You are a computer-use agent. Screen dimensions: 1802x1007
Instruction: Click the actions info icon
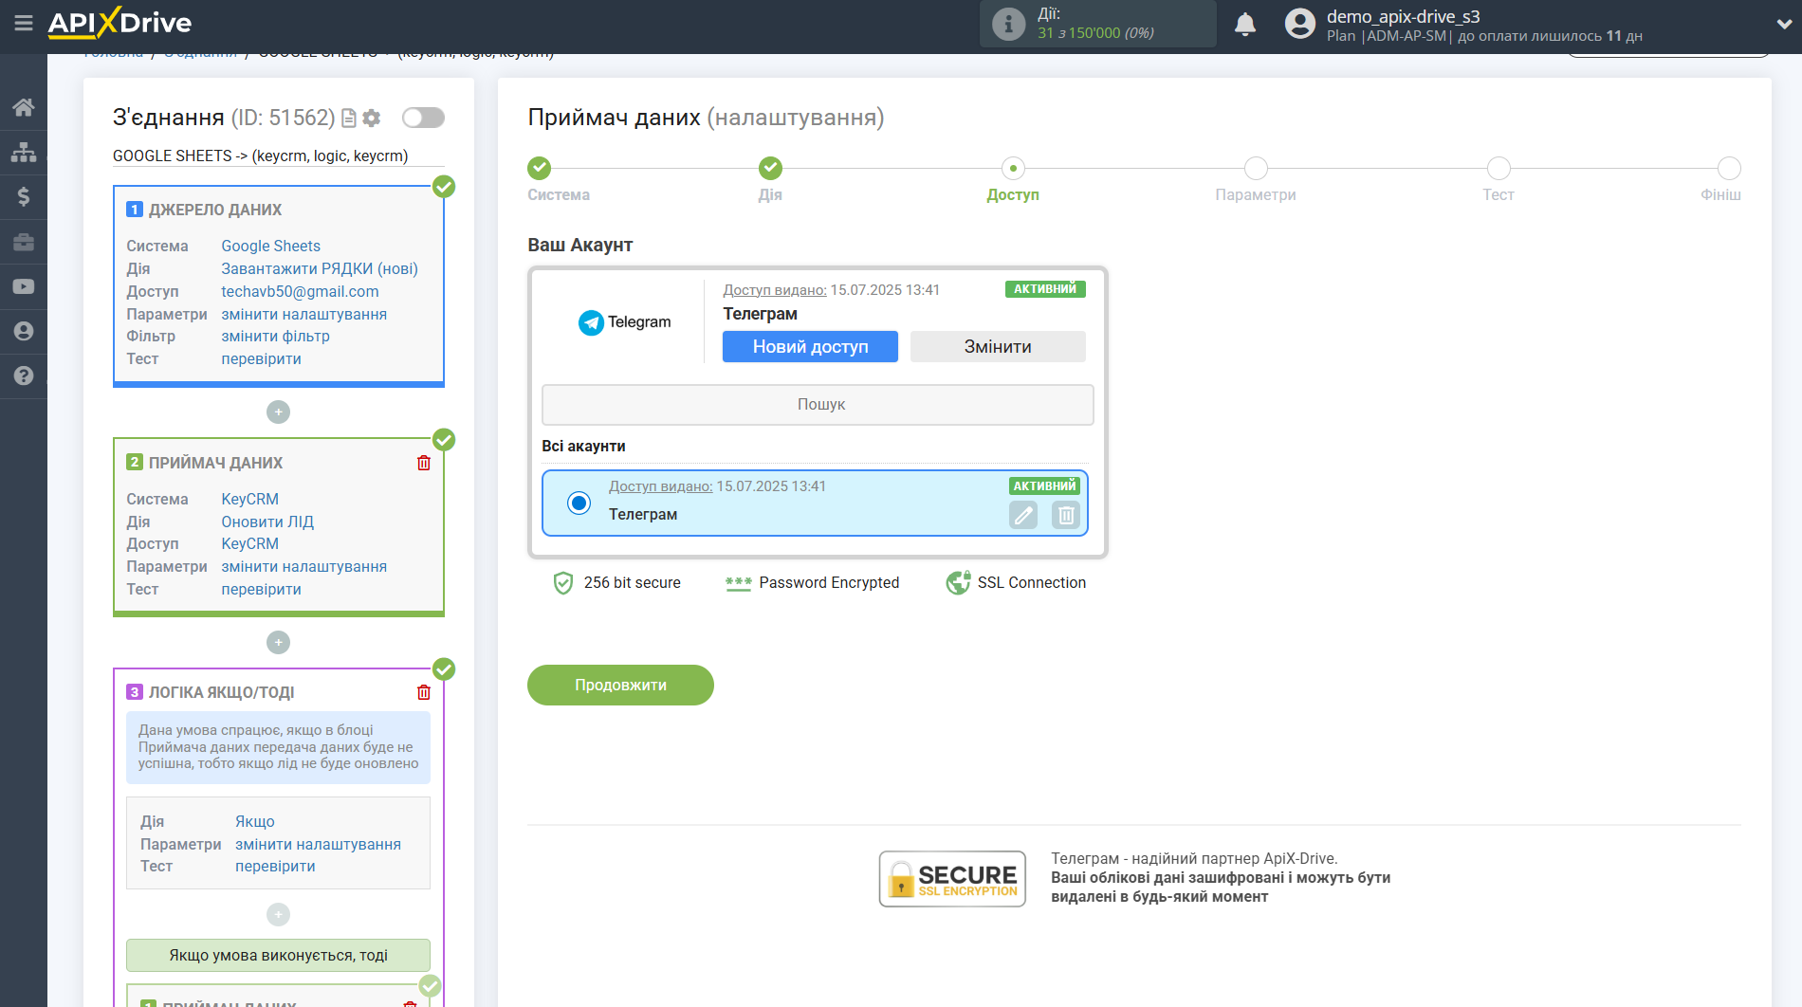(1008, 24)
